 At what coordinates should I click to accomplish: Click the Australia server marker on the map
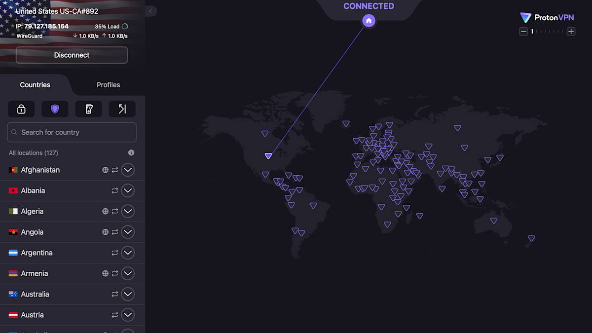pyautogui.click(x=494, y=221)
